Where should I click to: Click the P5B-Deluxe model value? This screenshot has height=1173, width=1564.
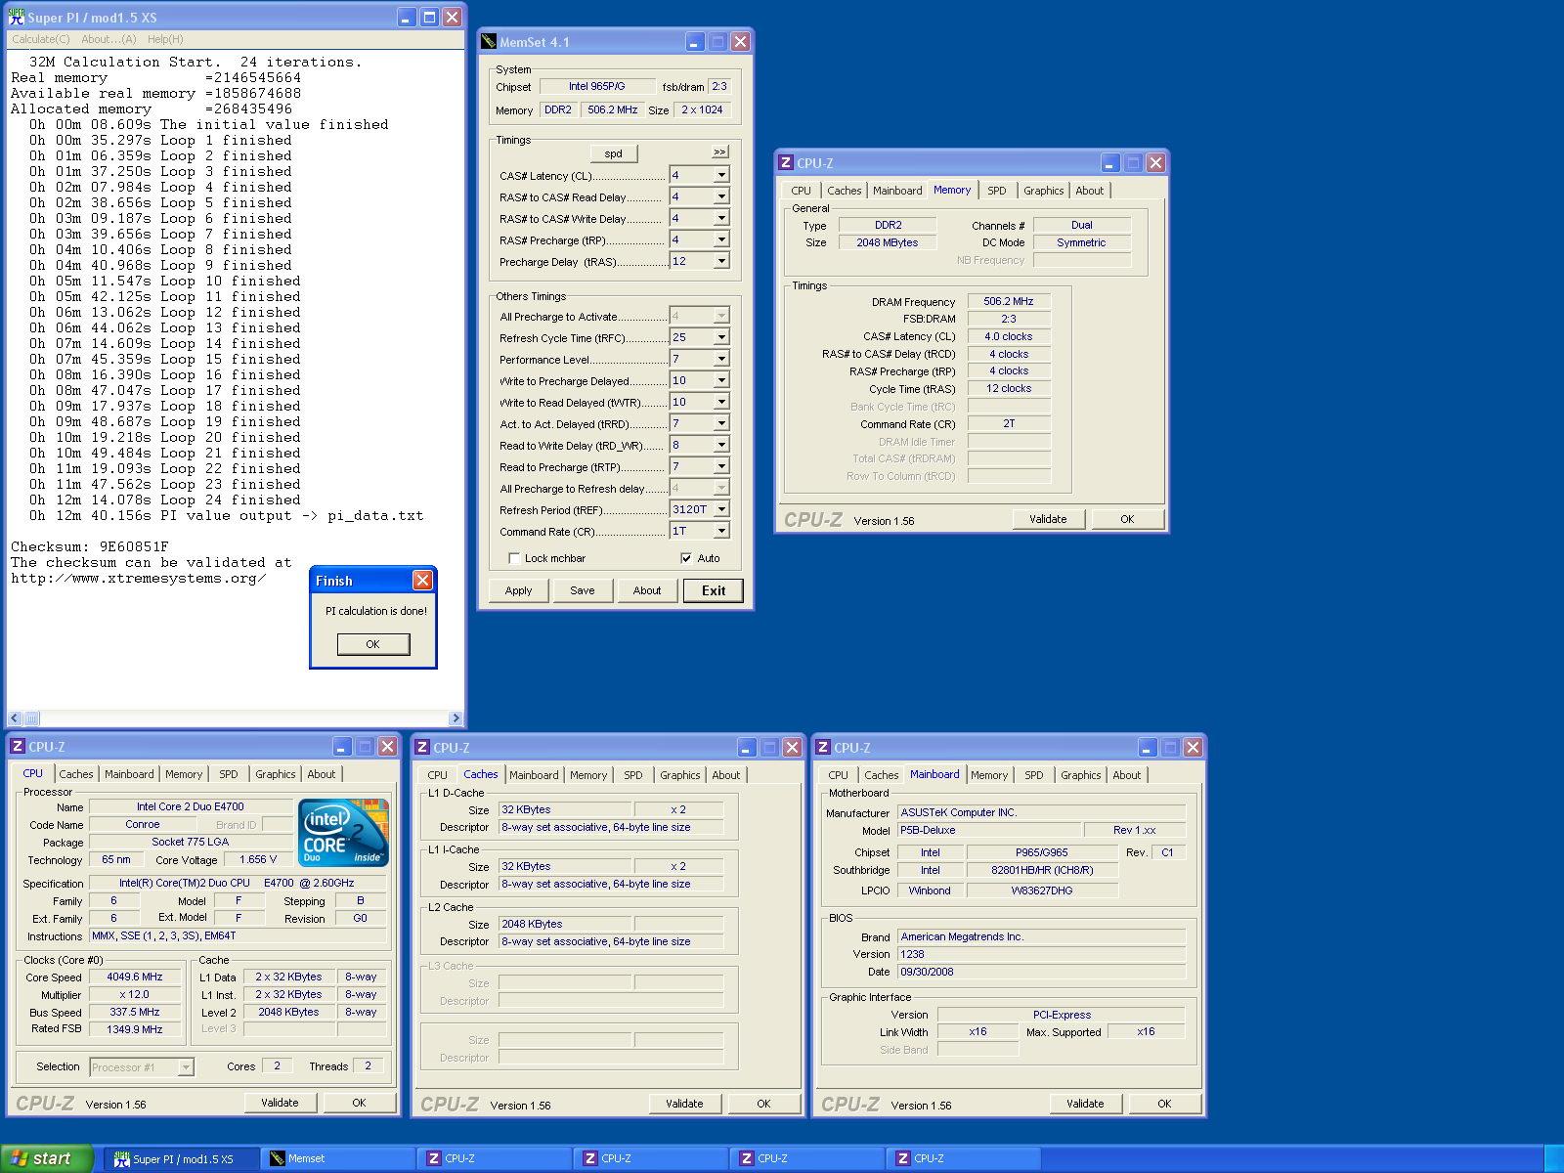coord(989,830)
